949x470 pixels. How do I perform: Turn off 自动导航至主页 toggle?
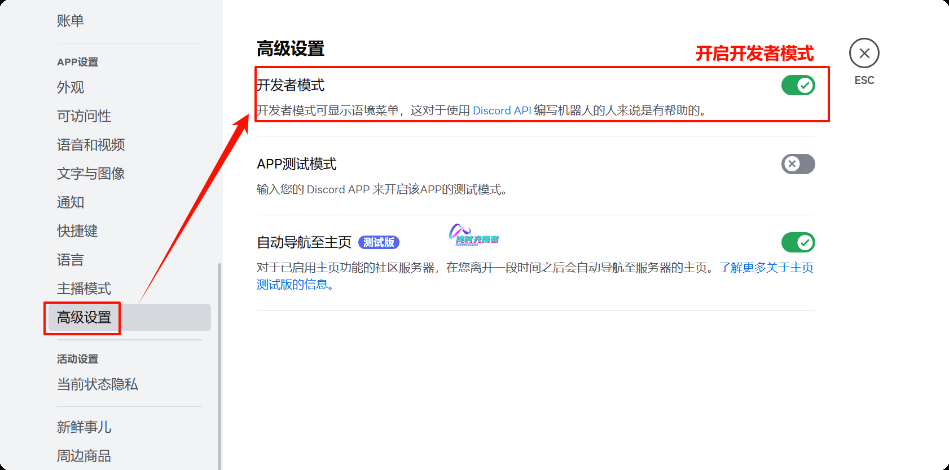pos(798,243)
